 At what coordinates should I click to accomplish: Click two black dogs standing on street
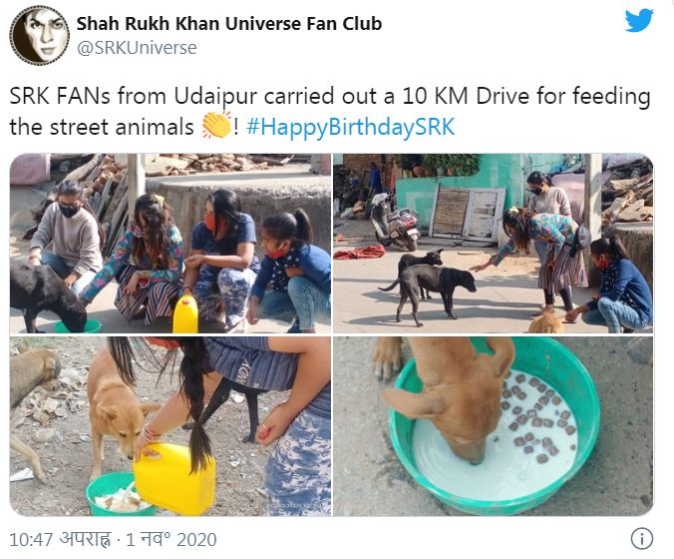(x=428, y=284)
